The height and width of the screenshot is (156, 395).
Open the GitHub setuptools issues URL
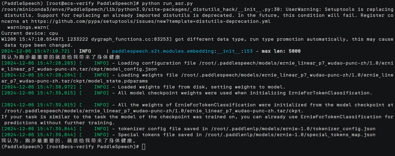click(x=151, y=21)
